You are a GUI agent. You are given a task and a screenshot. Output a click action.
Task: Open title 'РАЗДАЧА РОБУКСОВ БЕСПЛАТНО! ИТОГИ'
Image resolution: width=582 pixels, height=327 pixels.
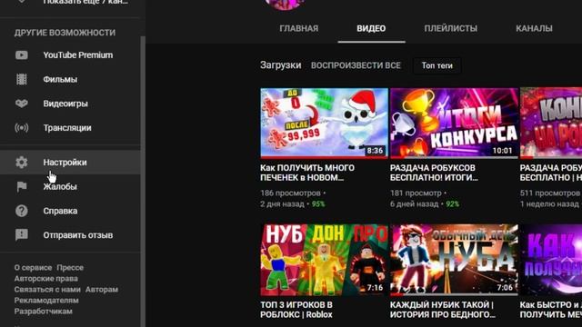[x=434, y=173]
